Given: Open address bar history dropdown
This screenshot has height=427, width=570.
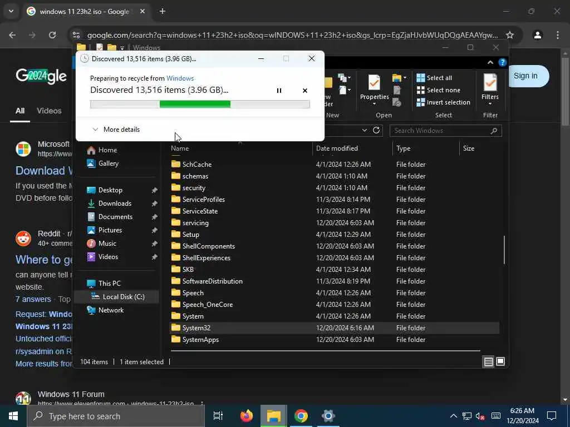Looking at the screenshot, I should tap(364, 130).
